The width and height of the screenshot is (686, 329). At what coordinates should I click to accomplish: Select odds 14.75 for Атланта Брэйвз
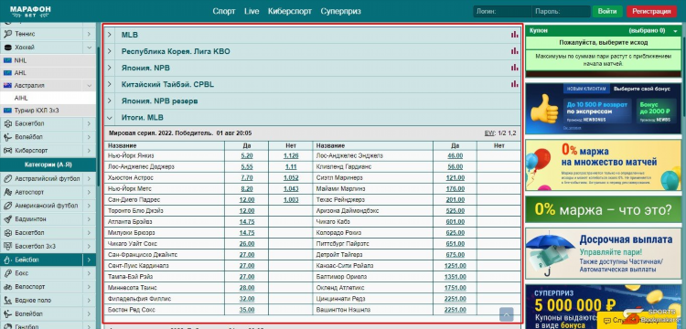click(x=247, y=221)
